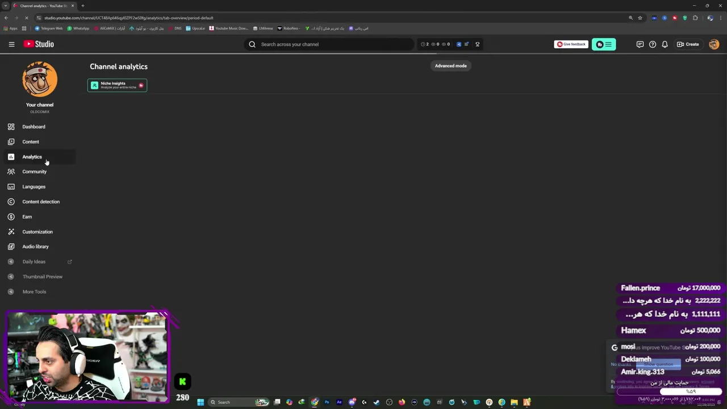Click the list icon in extension toolbar

pyautogui.click(x=466, y=44)
